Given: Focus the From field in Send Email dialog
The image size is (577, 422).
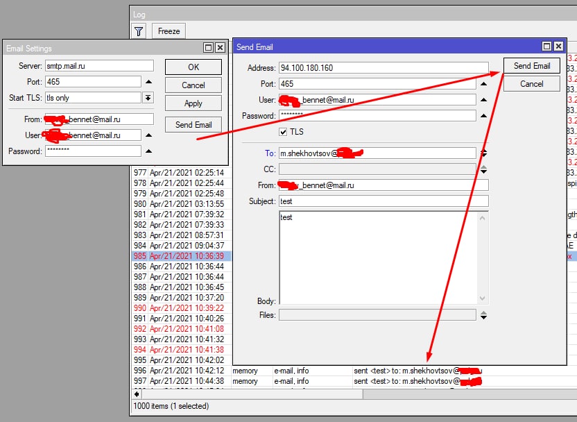Looking at the screenshot, I should click(384, 185).
